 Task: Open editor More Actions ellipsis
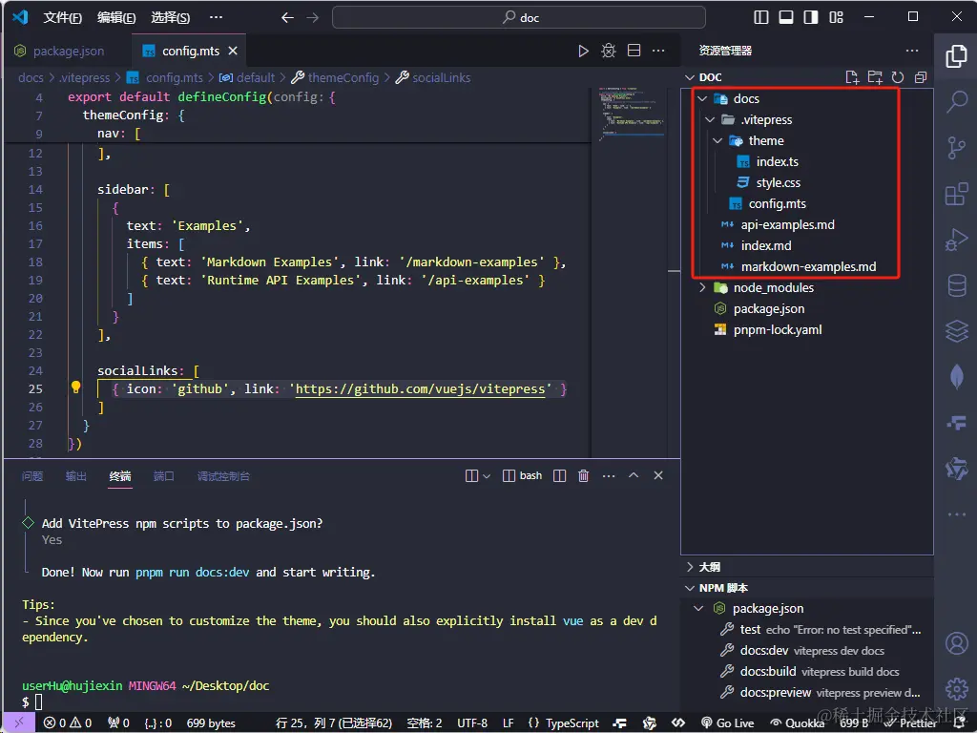click(658, 51)
